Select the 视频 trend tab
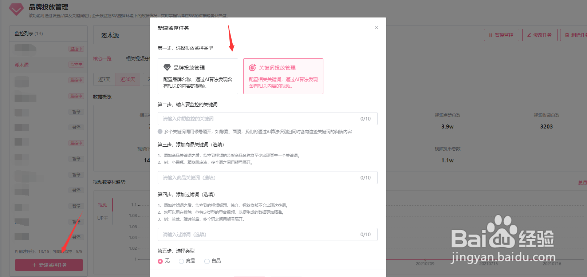 point(103,205)
